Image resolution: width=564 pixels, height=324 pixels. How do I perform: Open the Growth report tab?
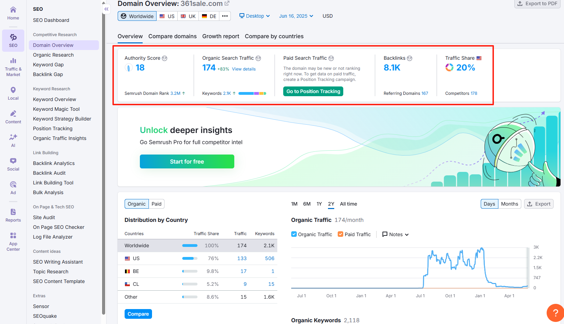[220, 36]
